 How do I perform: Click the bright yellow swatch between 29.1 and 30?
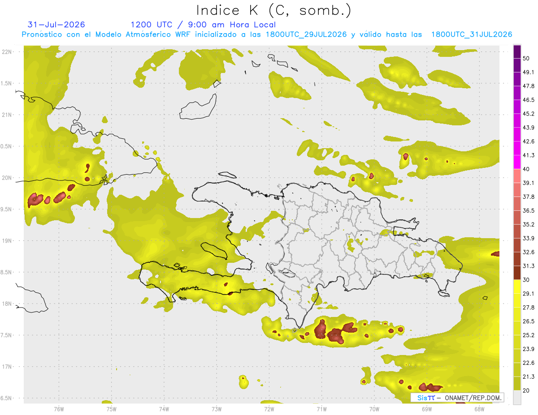517,287
